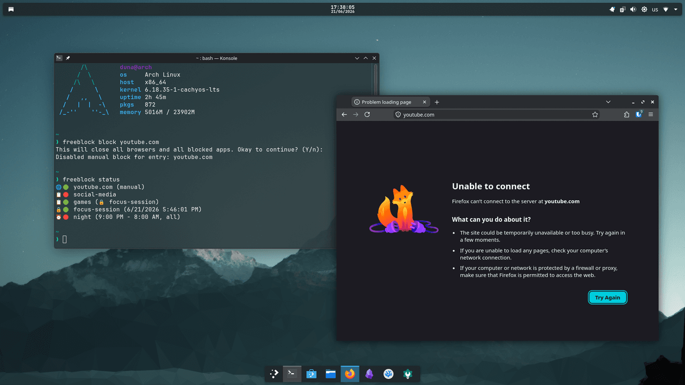Minimize the Konsole window
This screenshot has width=685, height=385.
pyautogui.click(x=357, y=58)
